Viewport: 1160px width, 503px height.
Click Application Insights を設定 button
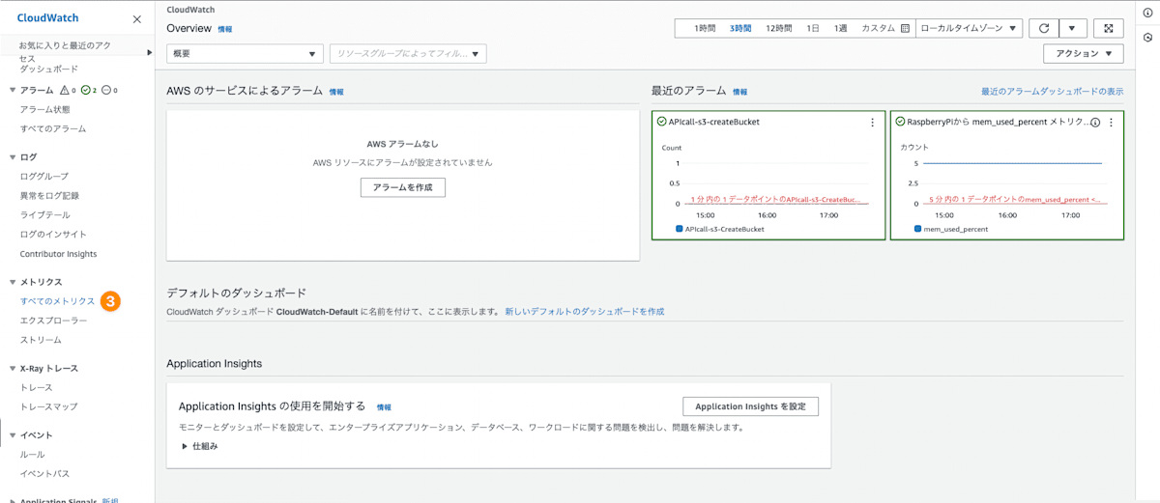coord(750,406)
